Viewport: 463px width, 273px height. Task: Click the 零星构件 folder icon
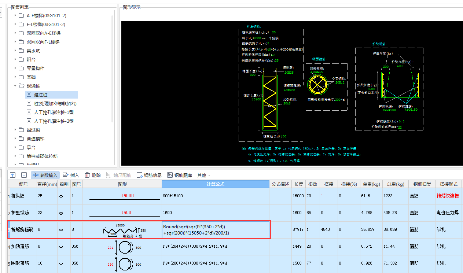[21, 68]
